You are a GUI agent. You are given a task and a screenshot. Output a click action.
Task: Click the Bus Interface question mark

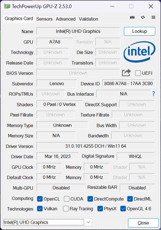pyautogui.click(x=154, y=94)
